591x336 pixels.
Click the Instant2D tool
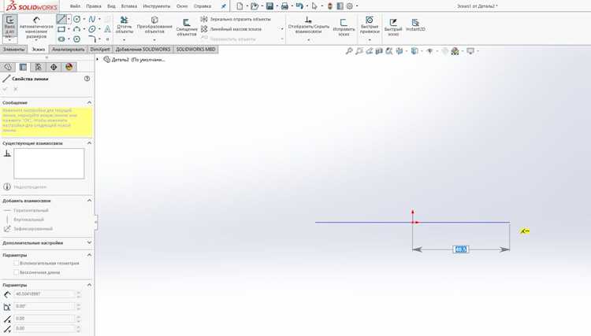(415, 25)
